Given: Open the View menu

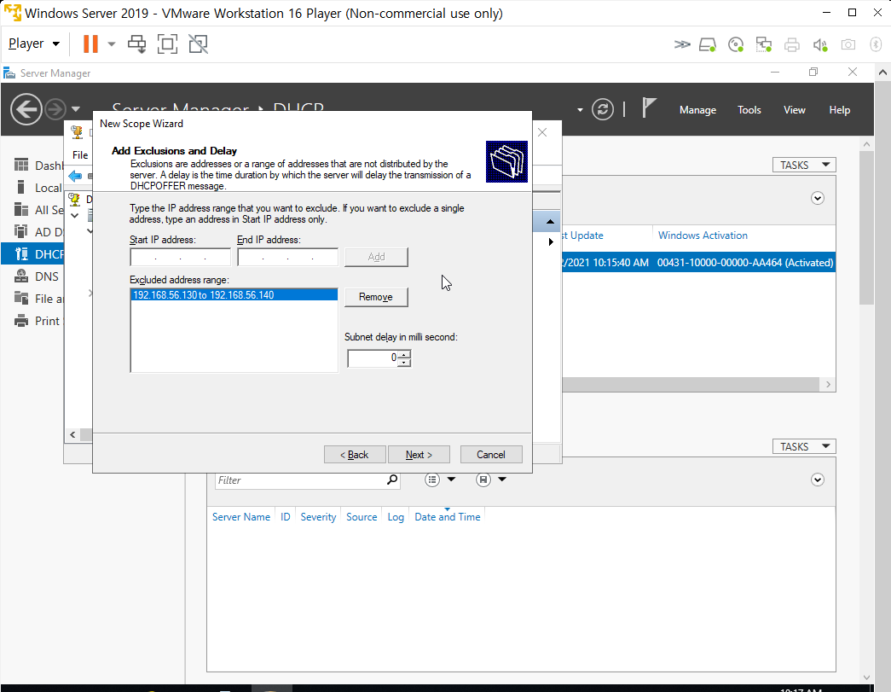Looking at the screenshot, I should pyautogui.click(x=794, y=110).
